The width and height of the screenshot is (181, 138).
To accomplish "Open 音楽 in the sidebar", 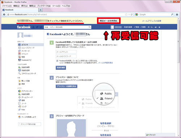I will (x=21, y=100).
